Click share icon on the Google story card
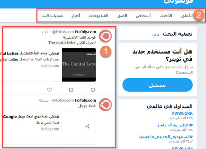Image resolution: width=206 pixels, height=149 pixels. (88, 126)
